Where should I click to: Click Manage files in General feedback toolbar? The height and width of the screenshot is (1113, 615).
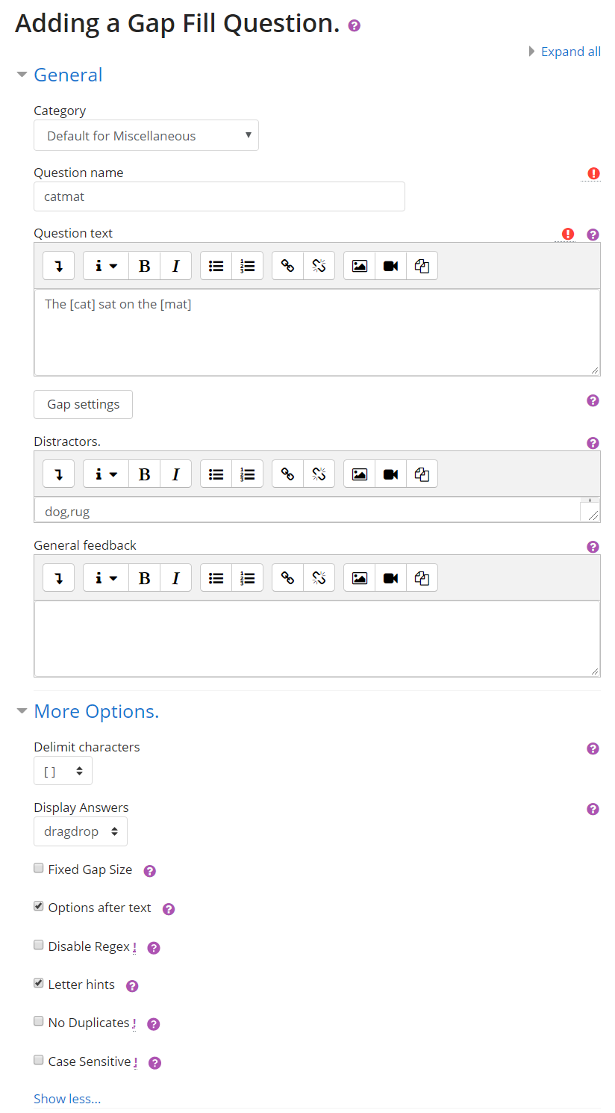[422, 578]
